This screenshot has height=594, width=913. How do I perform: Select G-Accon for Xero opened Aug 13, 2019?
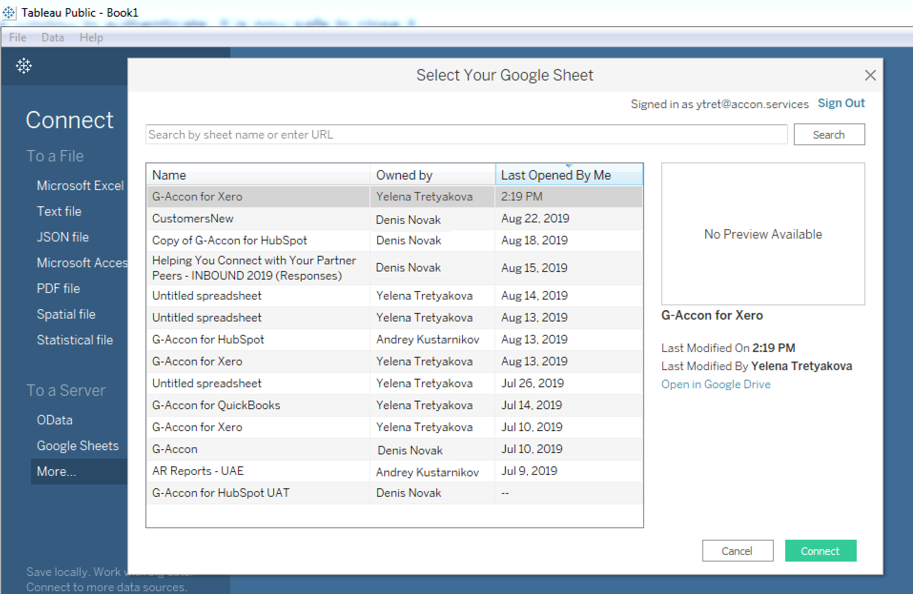(395, 362)
